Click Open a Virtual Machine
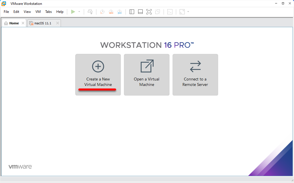294x183 pixels. 147,75
